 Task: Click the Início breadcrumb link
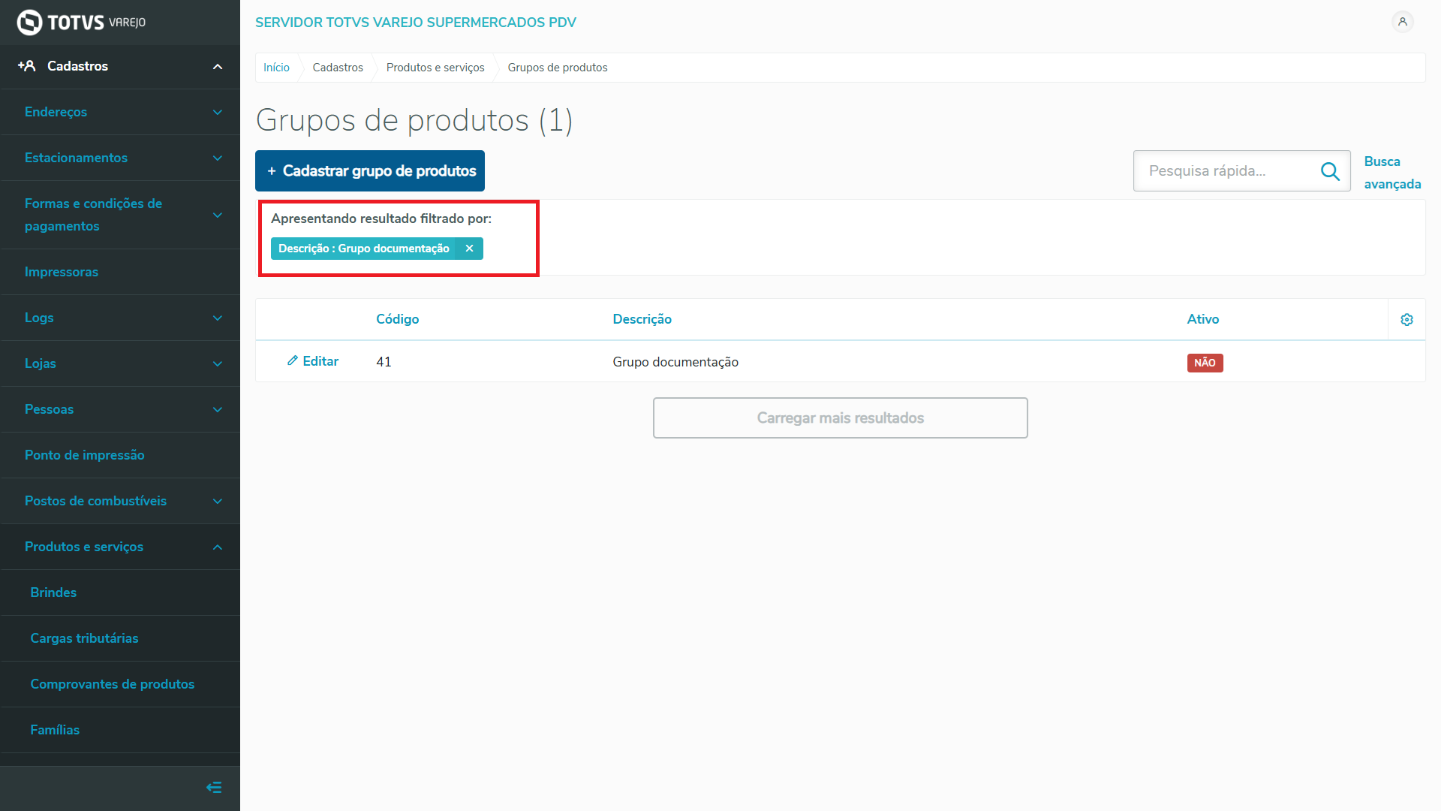pyautogui.click(x=276, y=68)
